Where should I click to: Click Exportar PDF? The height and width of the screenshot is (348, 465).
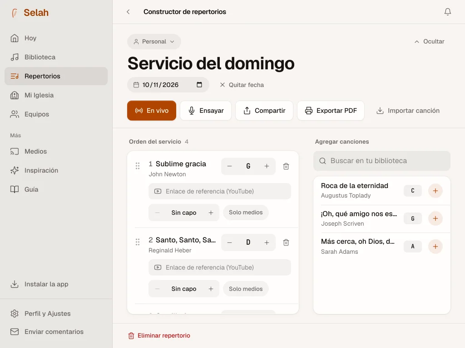click(x=331, y=111)
